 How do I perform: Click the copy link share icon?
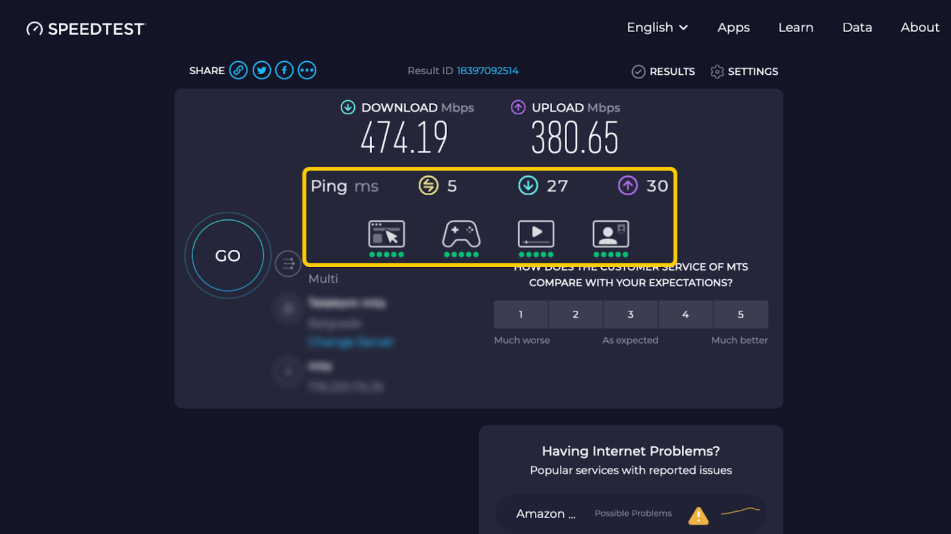tap(238, 70)
